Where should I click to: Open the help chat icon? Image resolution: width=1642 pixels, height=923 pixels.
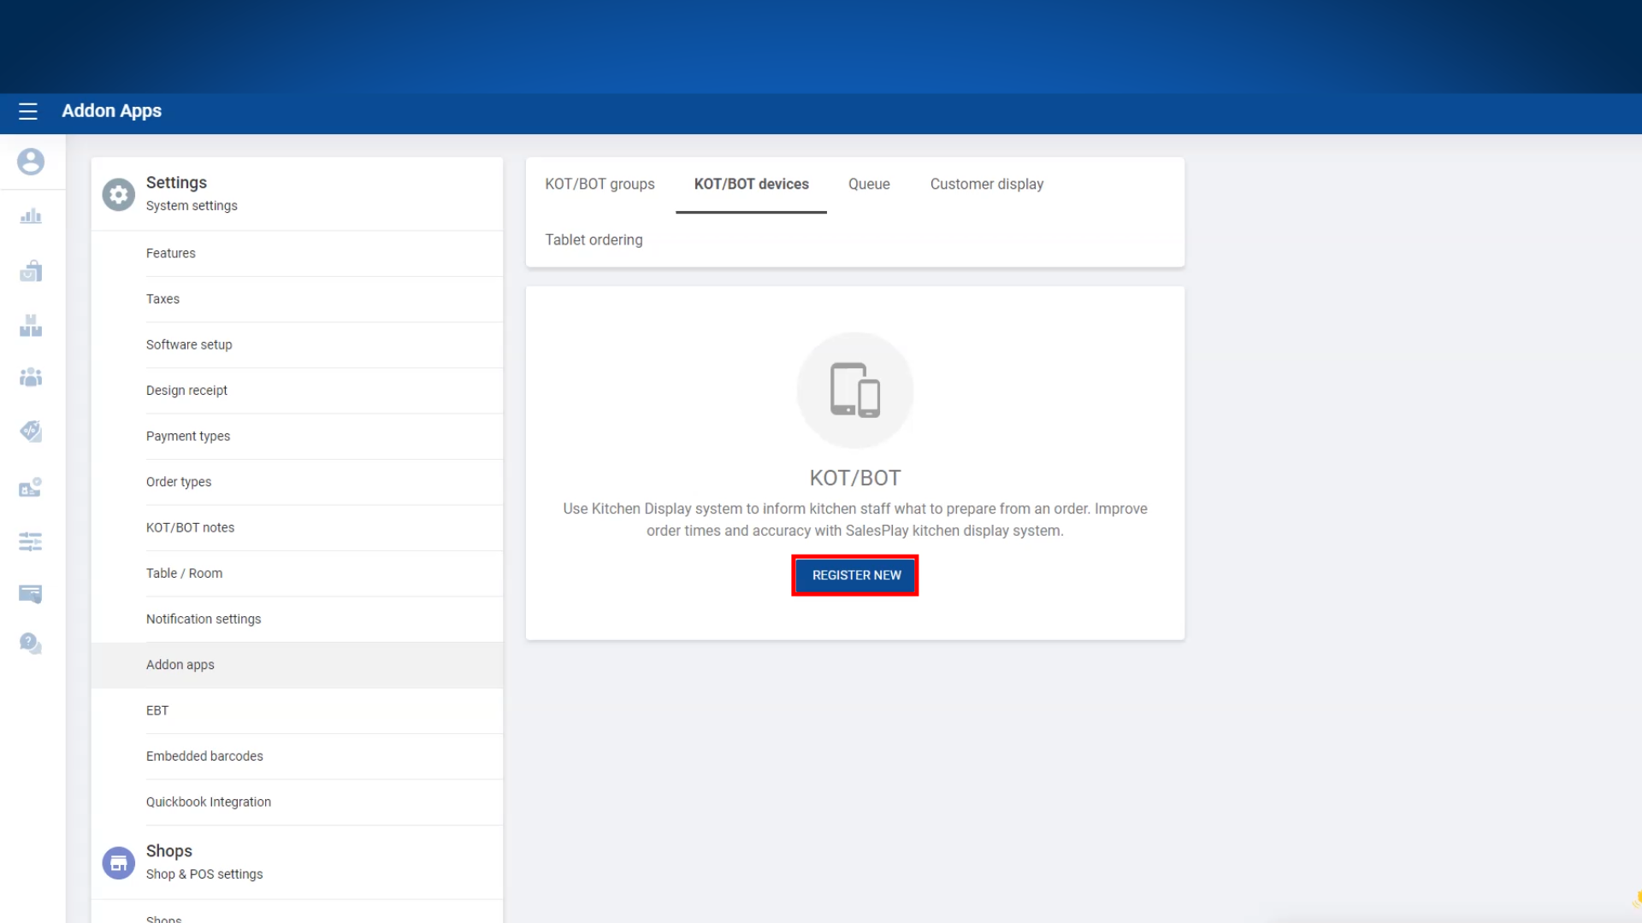pyautogui.click(x=31, y=644)
